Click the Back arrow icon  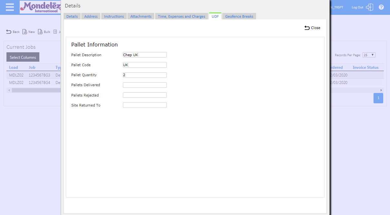pyautogui.click(x=9, y=32)
